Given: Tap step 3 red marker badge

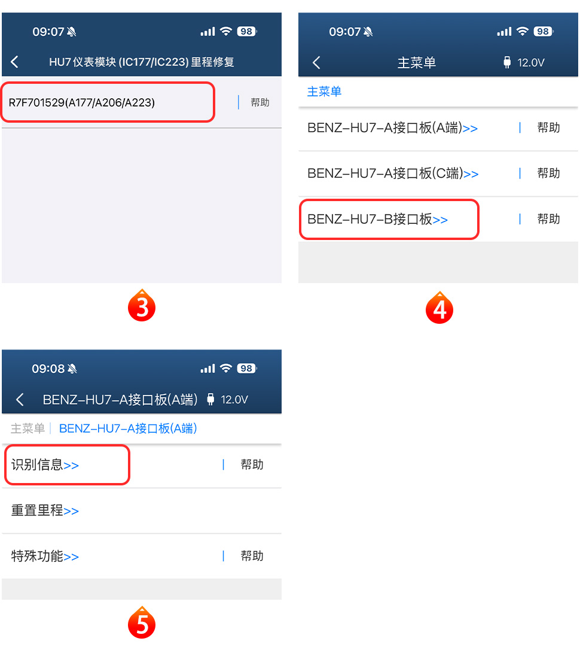Looking at the screenshot, I should (142, 306).
